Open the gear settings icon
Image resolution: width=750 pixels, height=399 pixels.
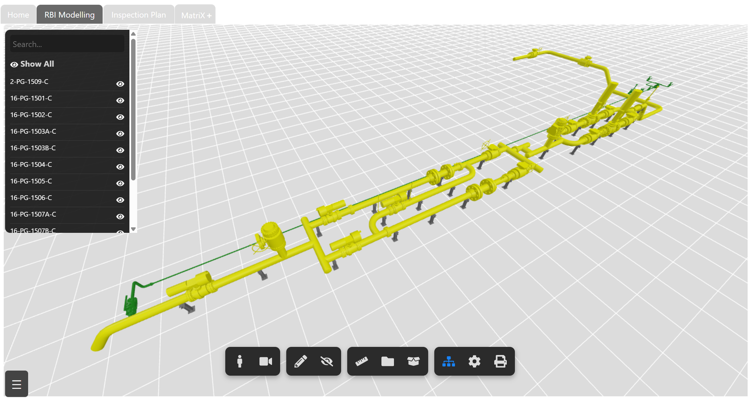click(474, 361)
